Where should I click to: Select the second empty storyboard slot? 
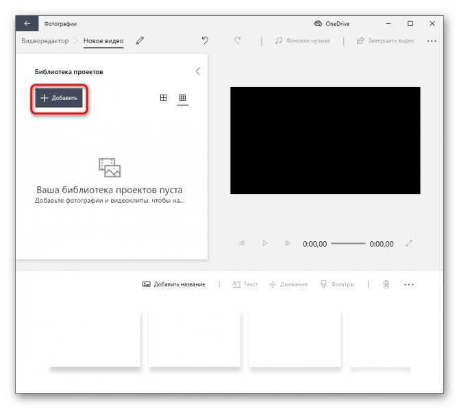point(195,340)
